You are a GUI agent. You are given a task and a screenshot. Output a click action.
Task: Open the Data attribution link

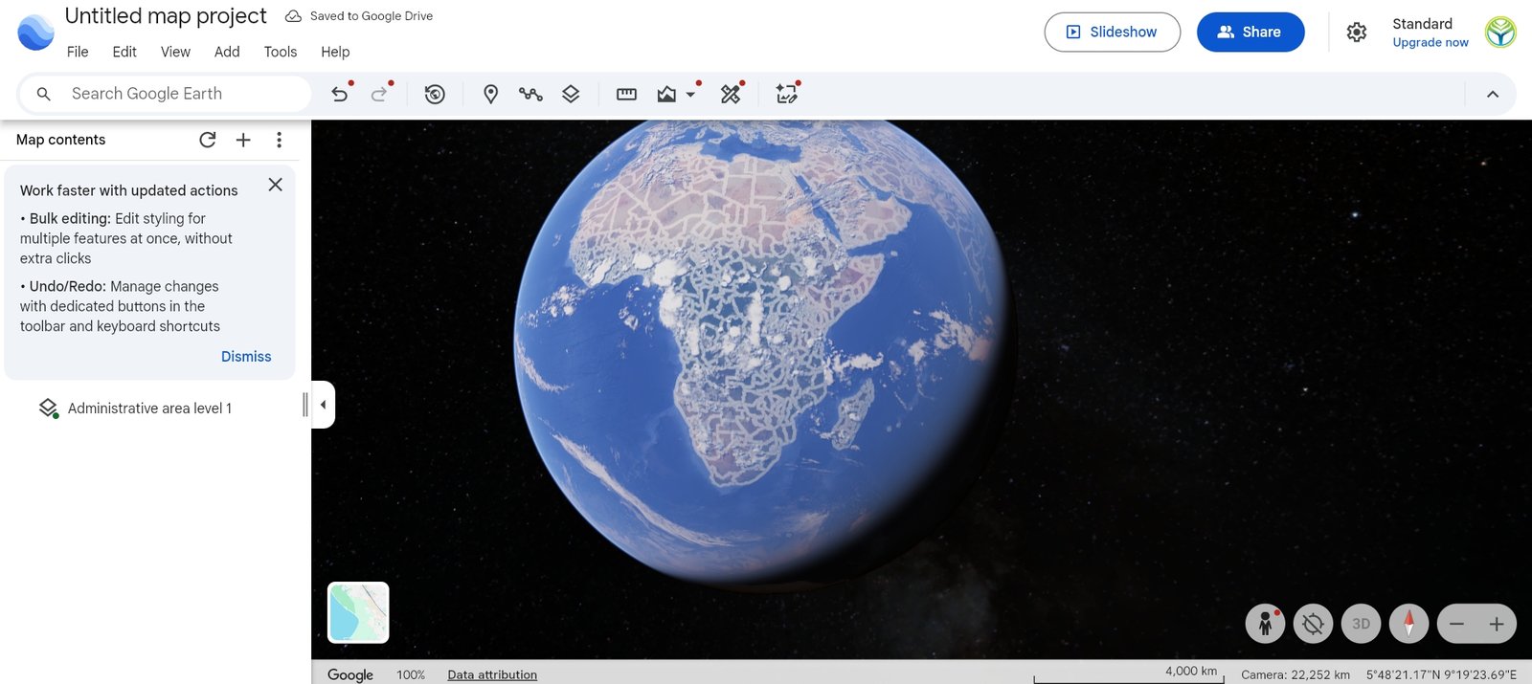[492, 674]
